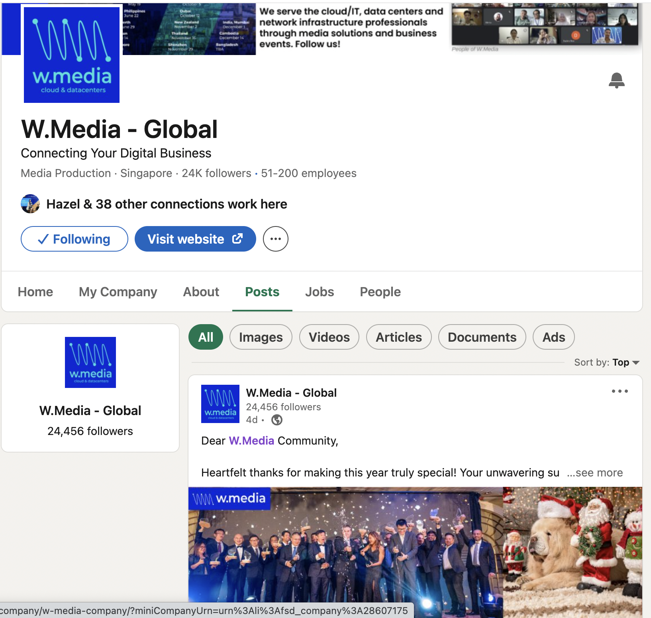Image resolution: width=651 pixels, height=618 pixels.
Task: Open the three-dot more options button beside Visit website
Action: tap(275, 239)
